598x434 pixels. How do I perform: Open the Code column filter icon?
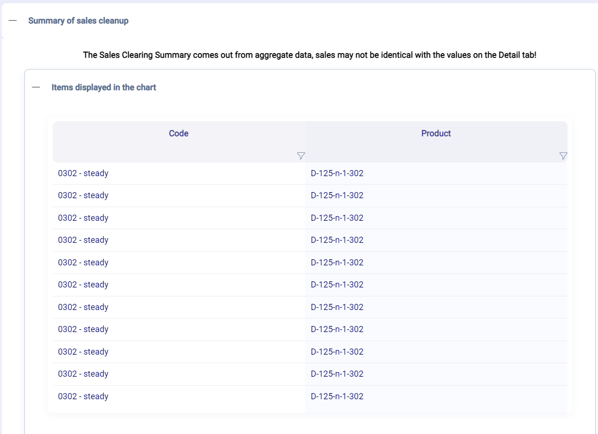pyautogui.click(x=301, y=156)
